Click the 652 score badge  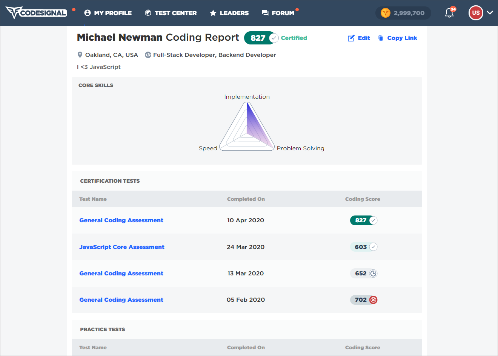point(364,273)
